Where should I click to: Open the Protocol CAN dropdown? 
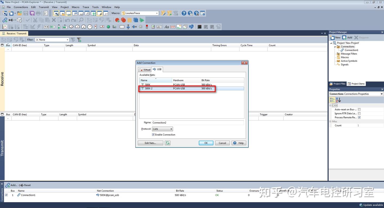162,129
